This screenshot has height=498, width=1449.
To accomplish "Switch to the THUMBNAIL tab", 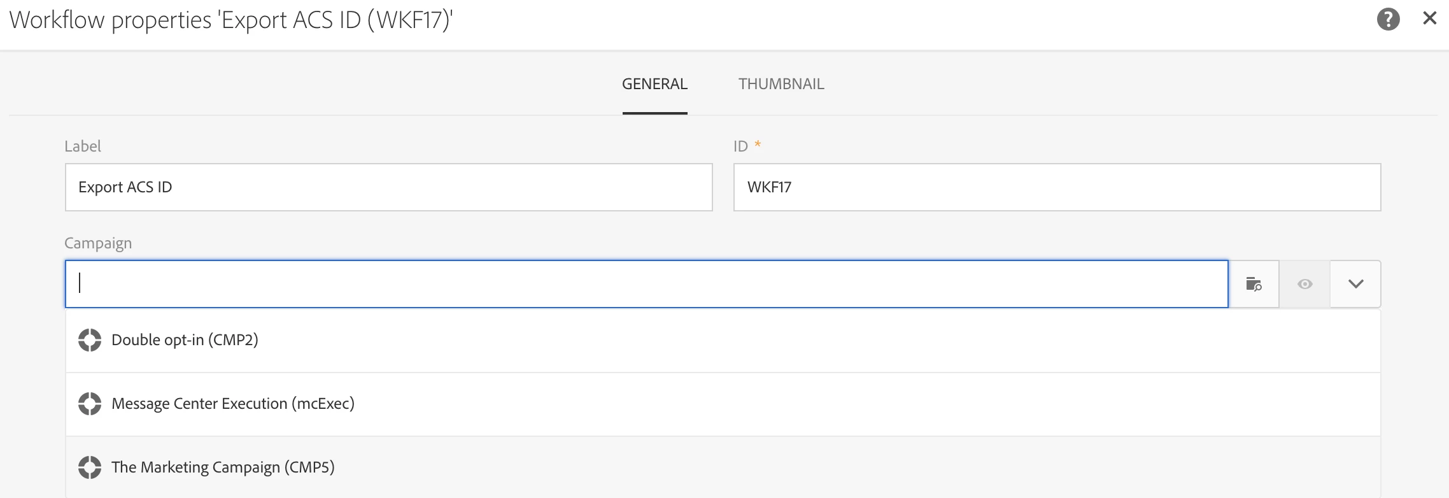I will (x=781, y=84).
